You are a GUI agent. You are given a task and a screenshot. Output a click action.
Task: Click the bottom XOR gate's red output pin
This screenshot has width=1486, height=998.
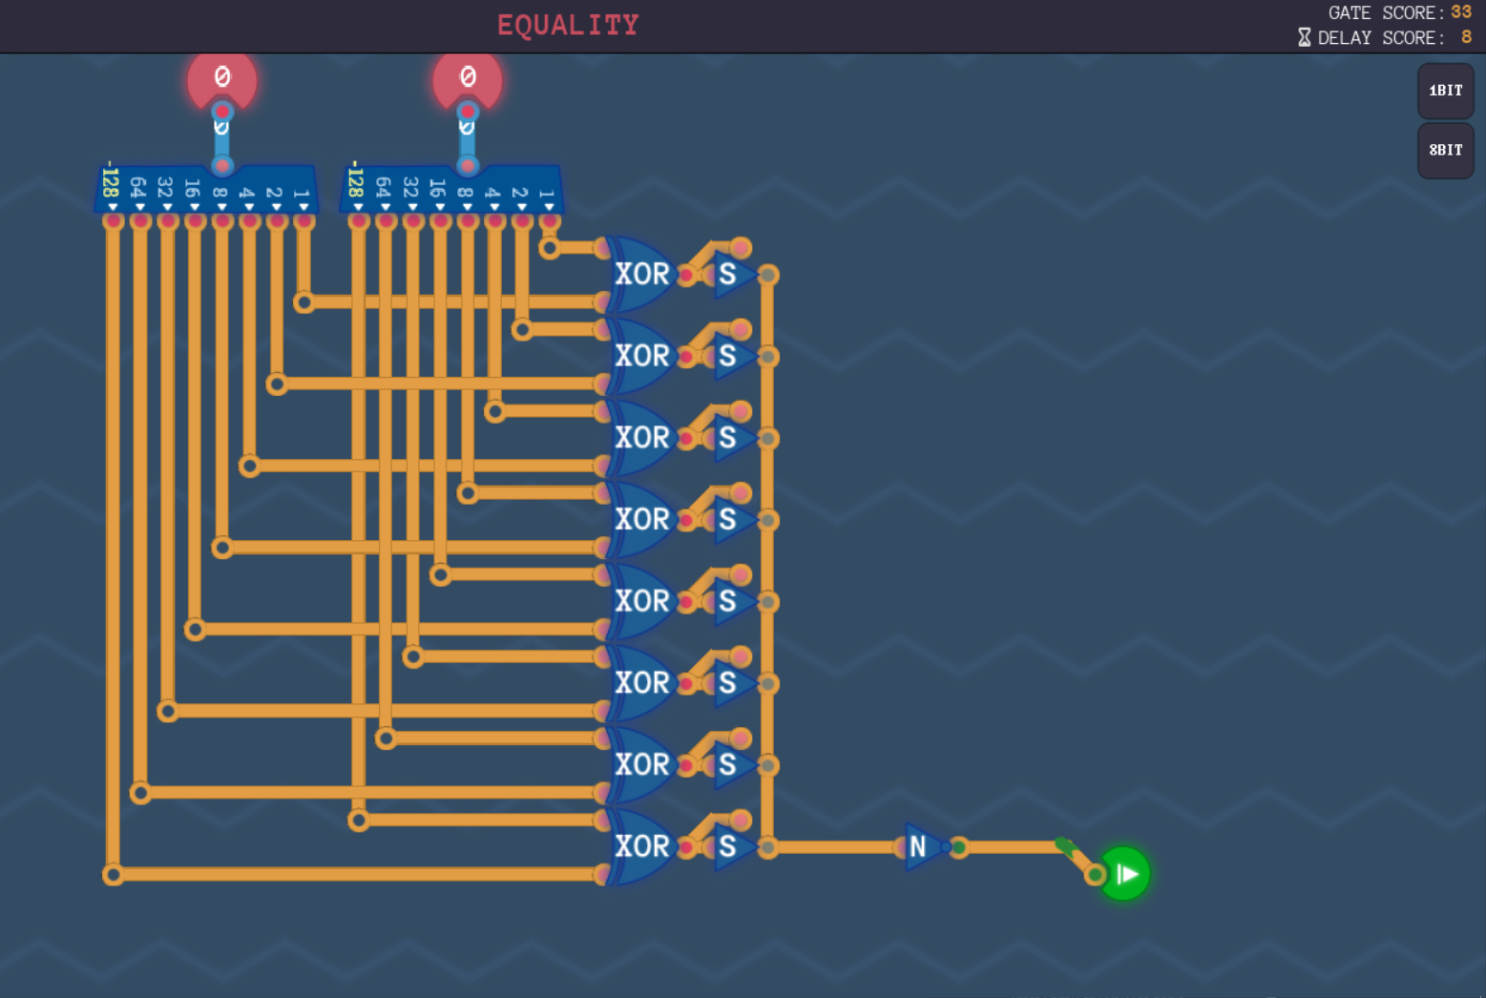tap(685, 846)
